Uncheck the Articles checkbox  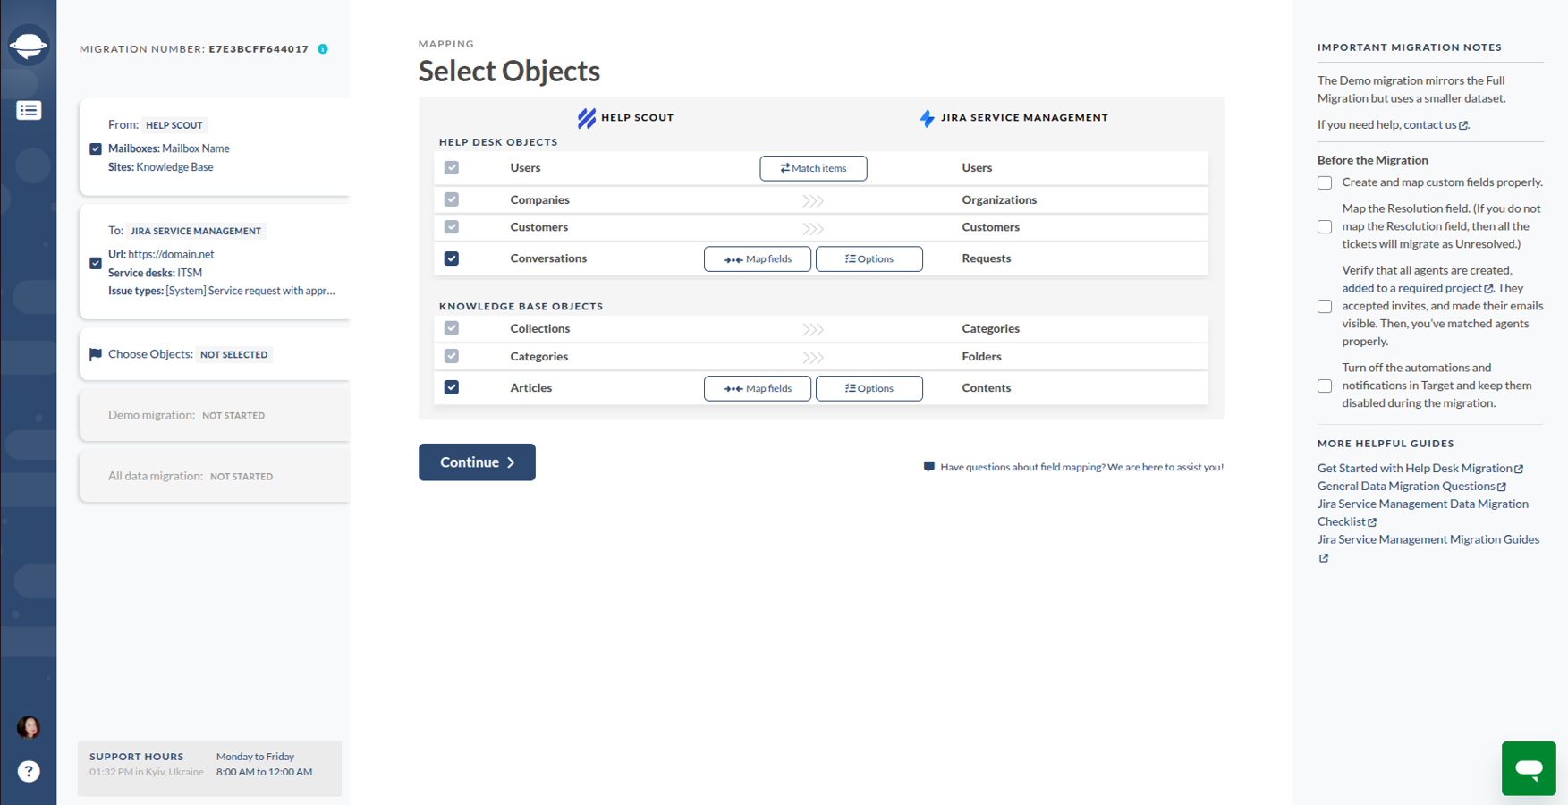point(452,387)
